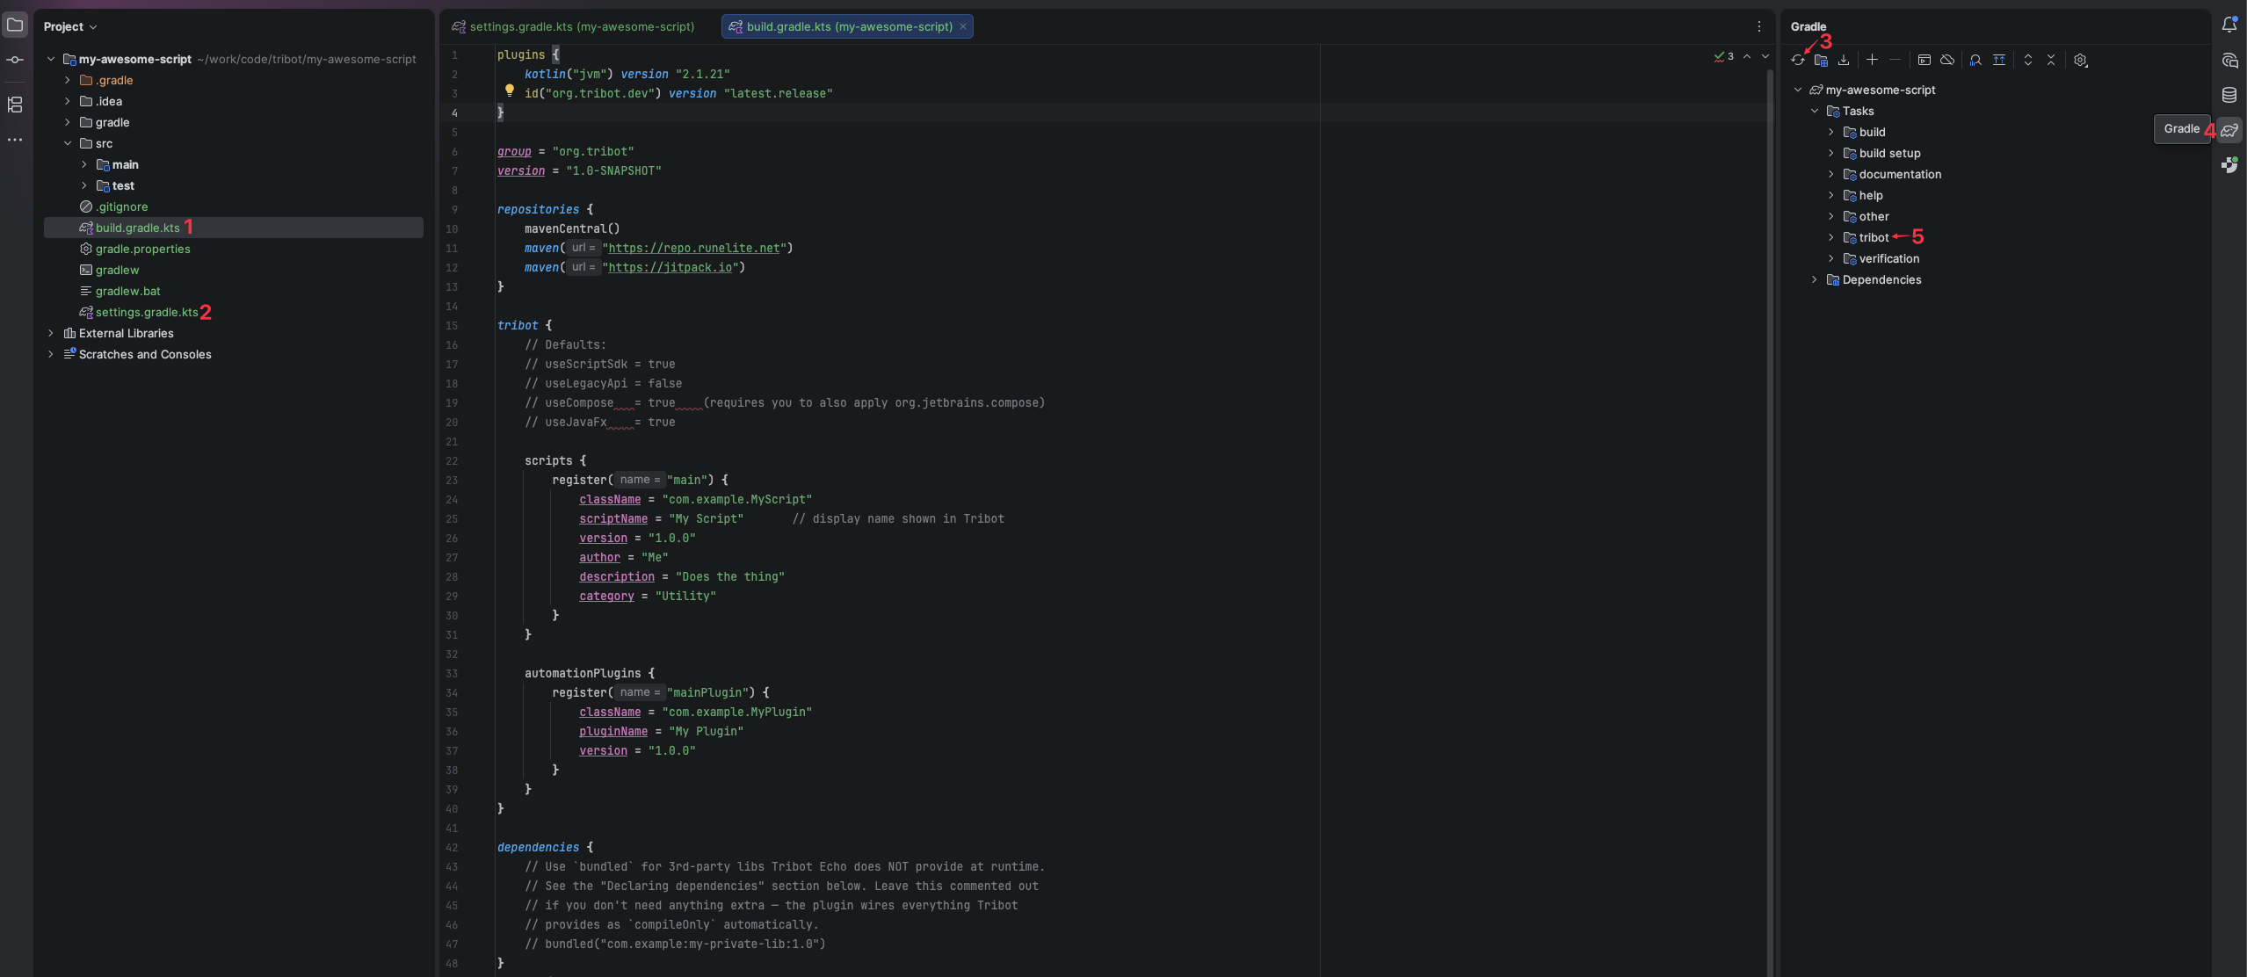The image size is (2247, 977).
Task: Expand all nodes in the Gradle tree
Action: pyautogui.click(x=2028, y=60)
